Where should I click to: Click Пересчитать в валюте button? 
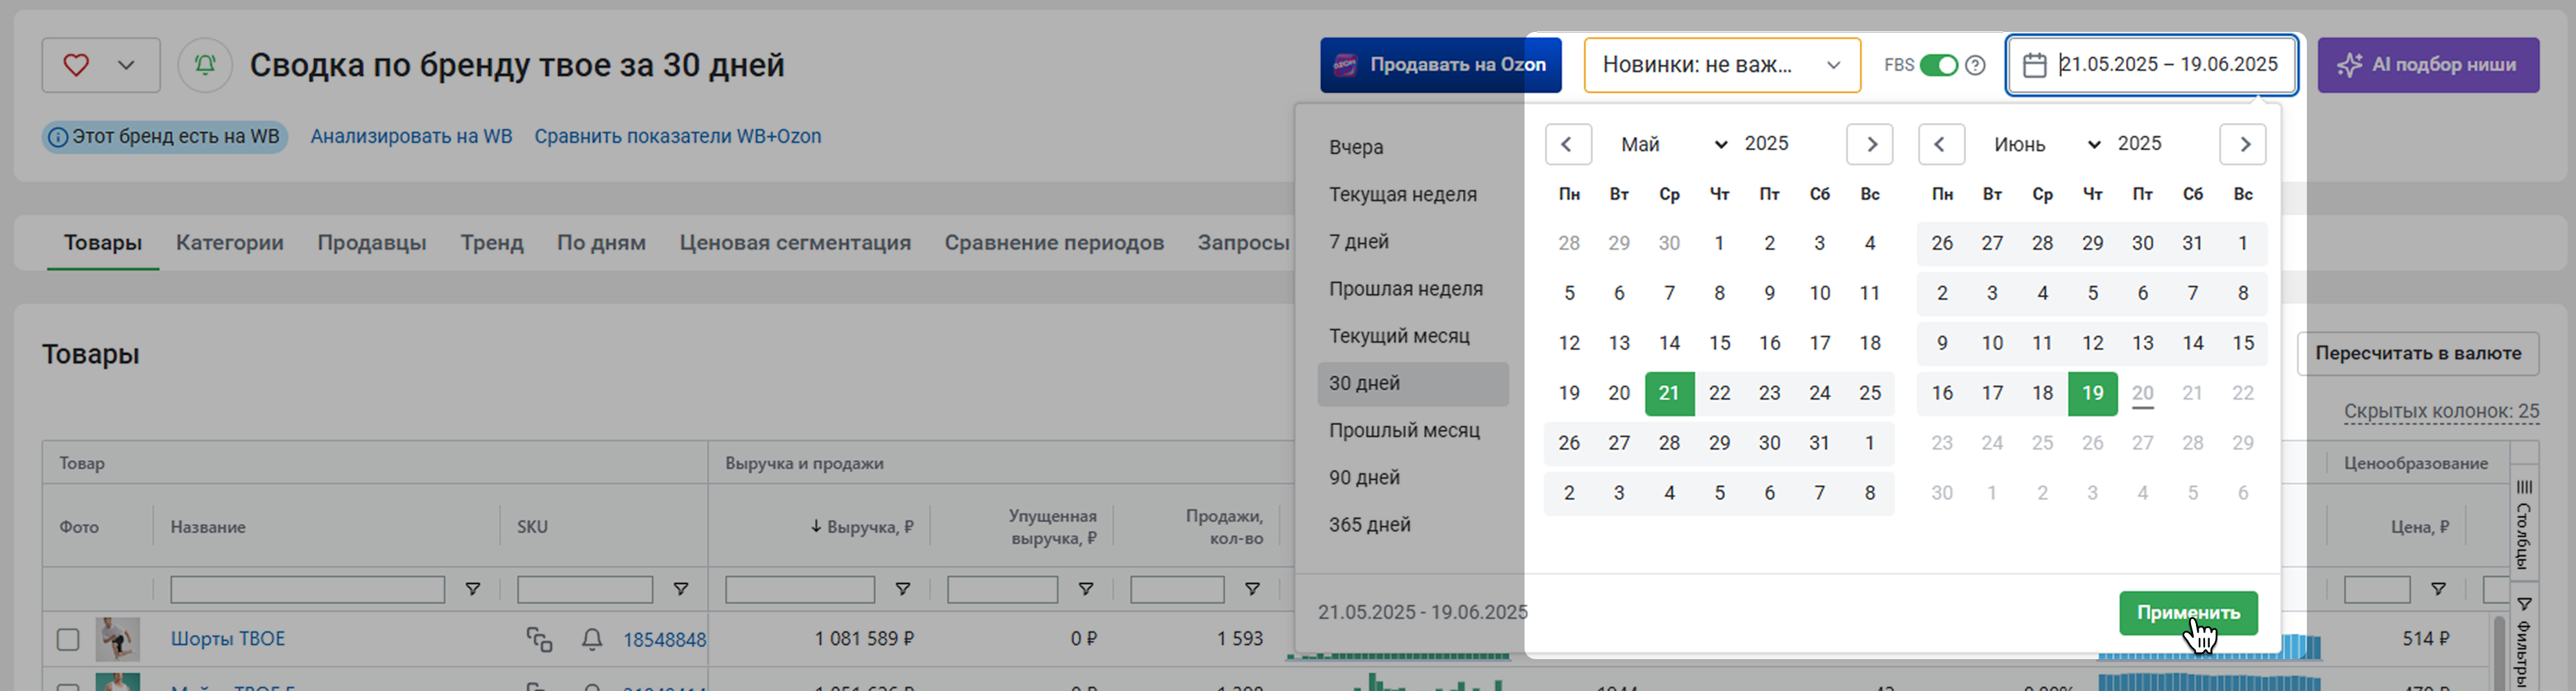(x=2418, y=354)
